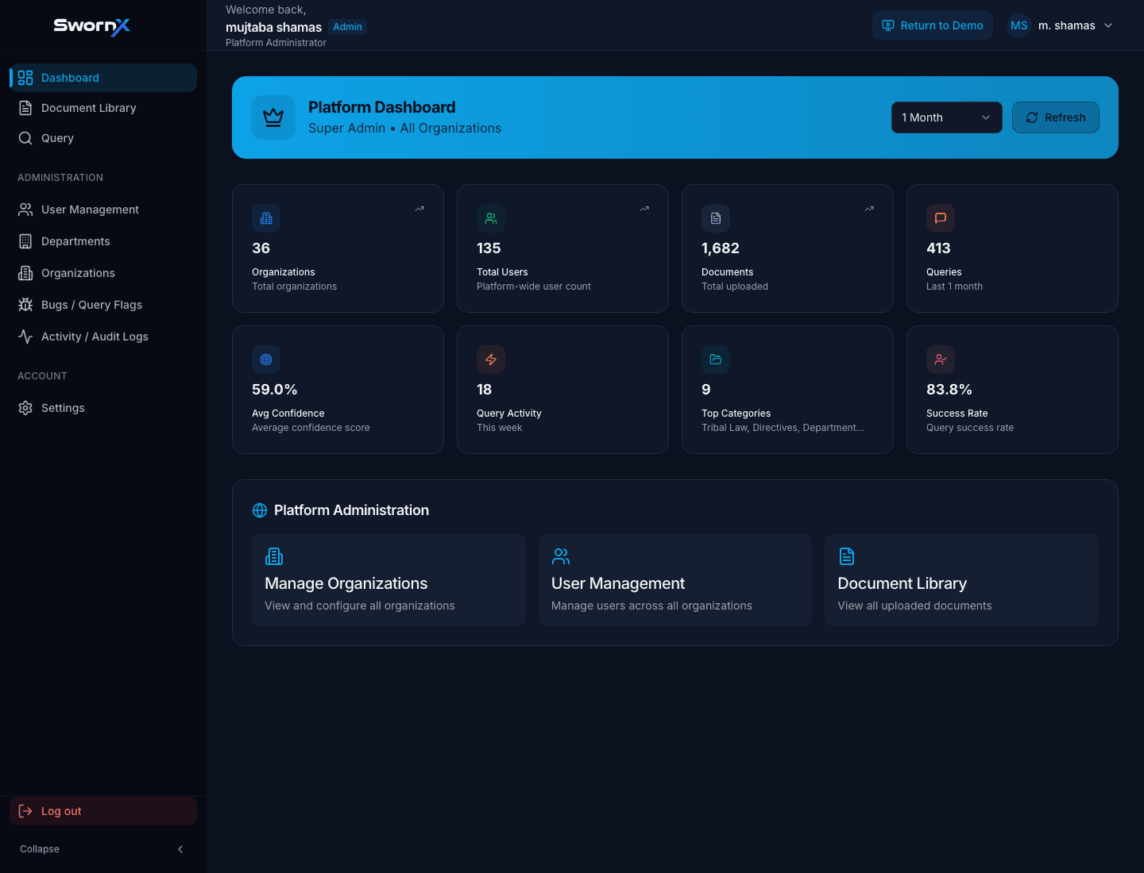
Task: Click the 135 total users count
Action: point(489,248)
